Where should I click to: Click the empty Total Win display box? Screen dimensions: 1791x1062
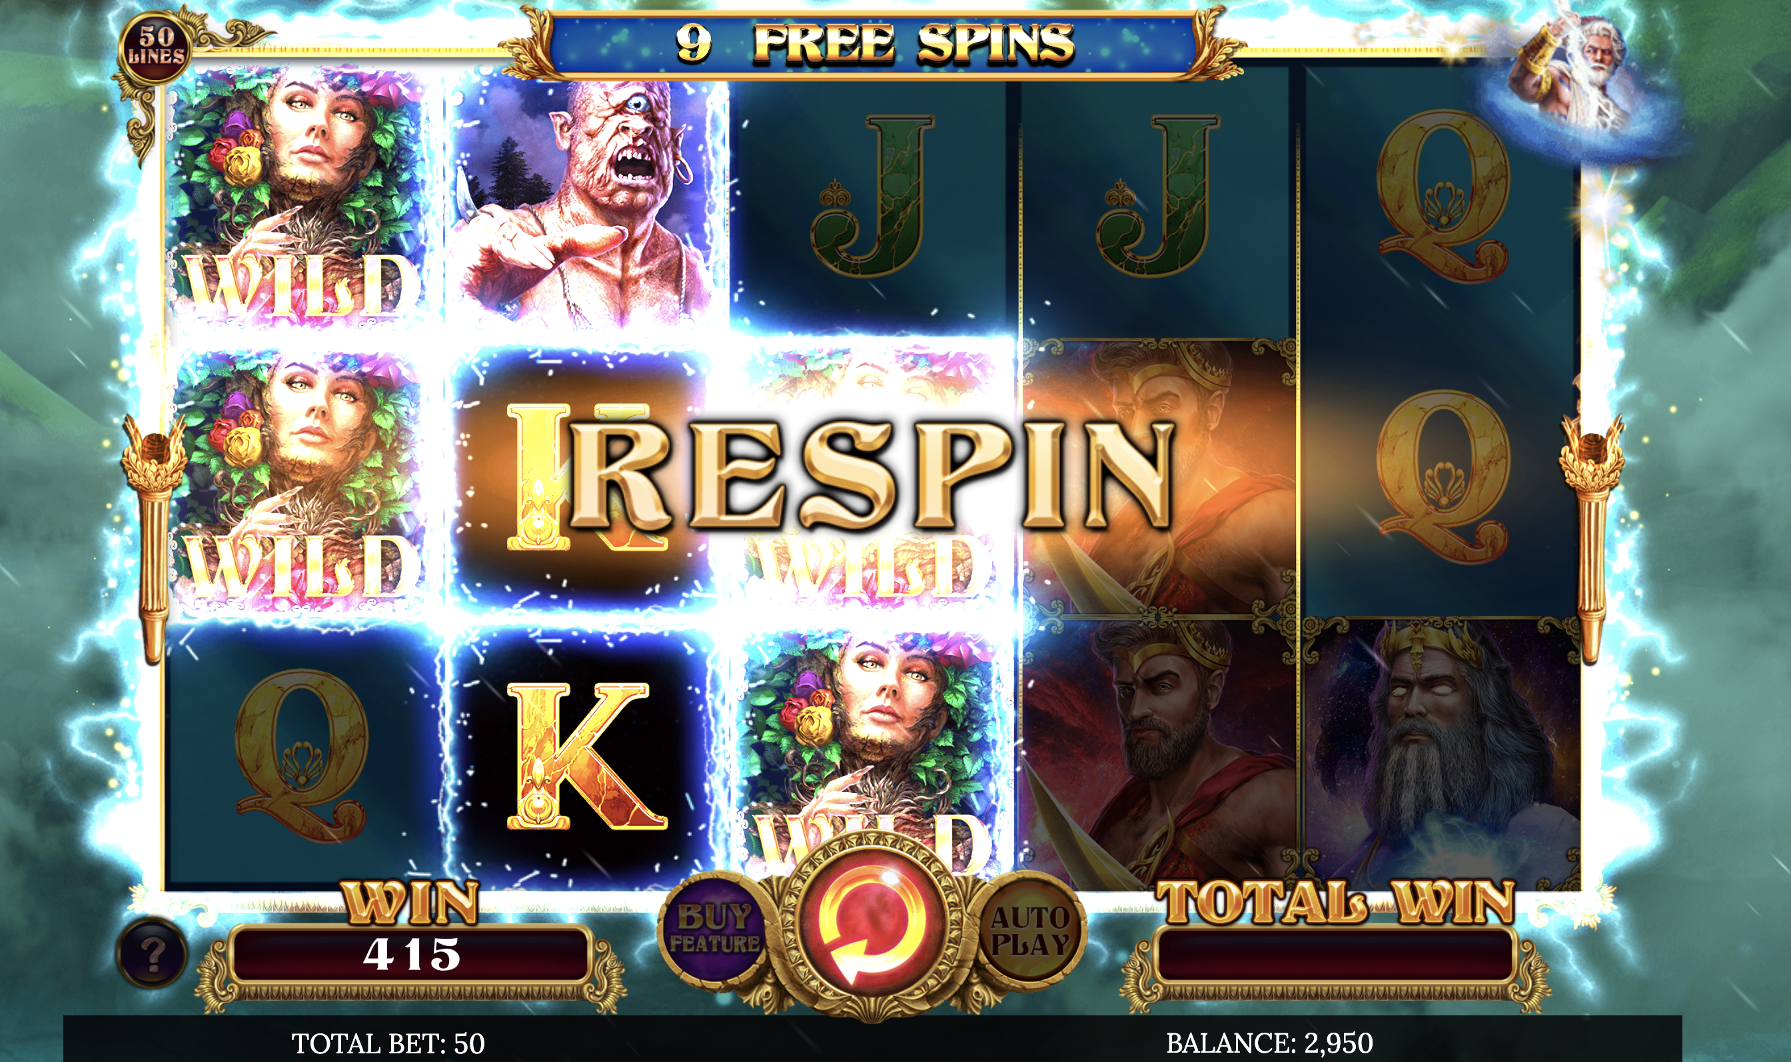coord(1335,954)
